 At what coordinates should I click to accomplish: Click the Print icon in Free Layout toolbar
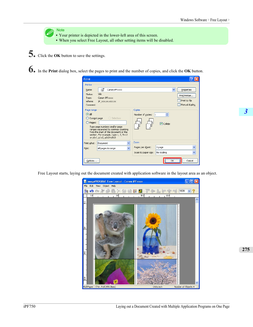pos(86,191)
